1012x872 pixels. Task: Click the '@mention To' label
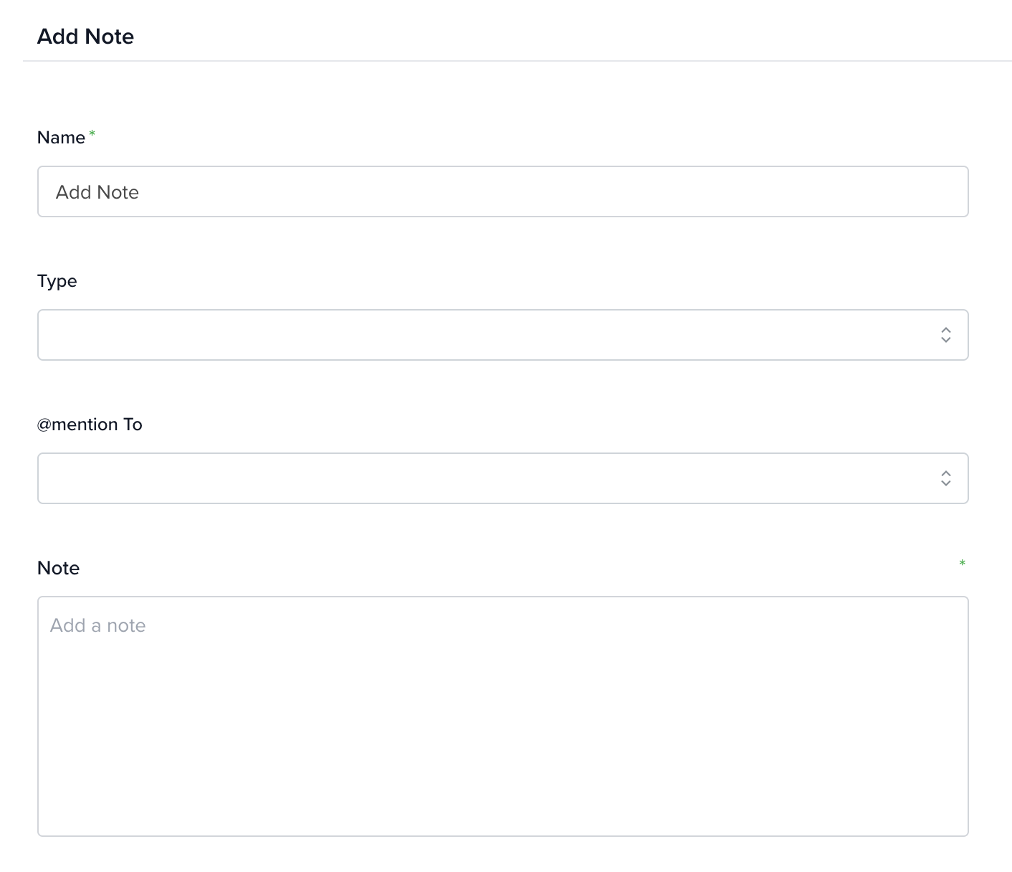point(90,425)
